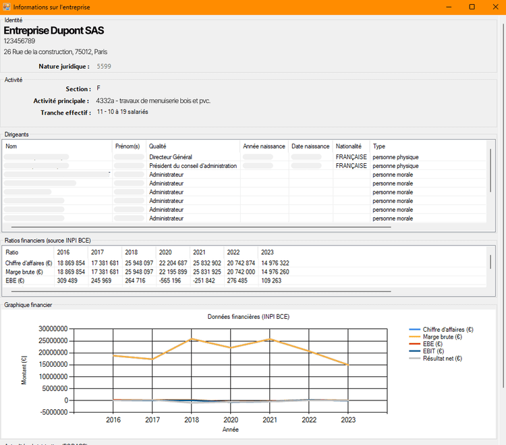Click the application icon in the title bar
This screenshot has height=445, width=506.
click(6, 7)
